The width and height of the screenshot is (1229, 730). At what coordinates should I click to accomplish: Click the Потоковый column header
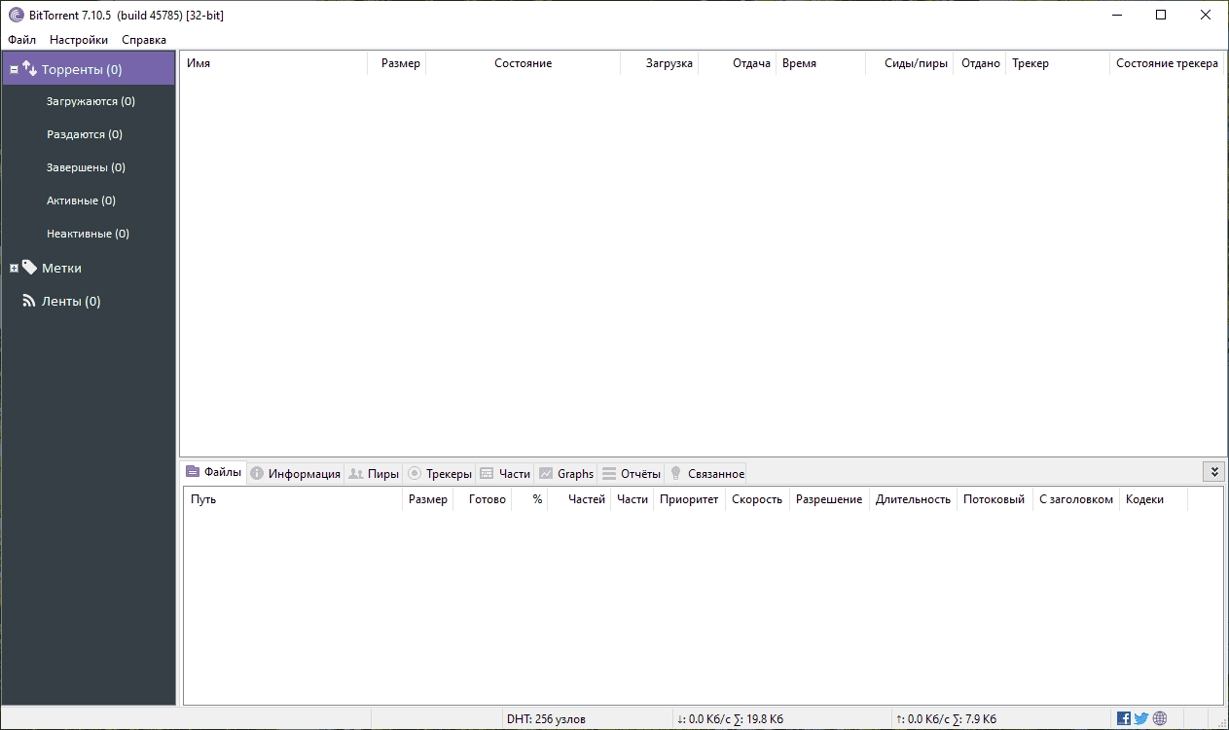point(994,499)
